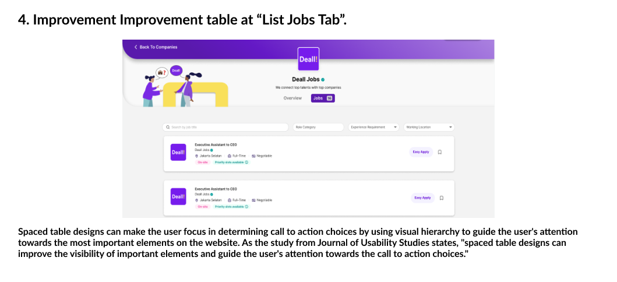The width and height of the screenshot is (617, 282).
Task: Switch to the Overview tab
Action: [292, 98]
